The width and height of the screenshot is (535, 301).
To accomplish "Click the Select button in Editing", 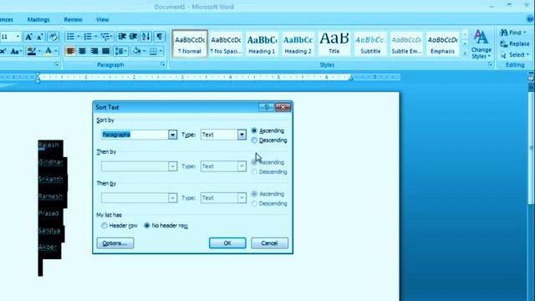I will pos(515,54).
